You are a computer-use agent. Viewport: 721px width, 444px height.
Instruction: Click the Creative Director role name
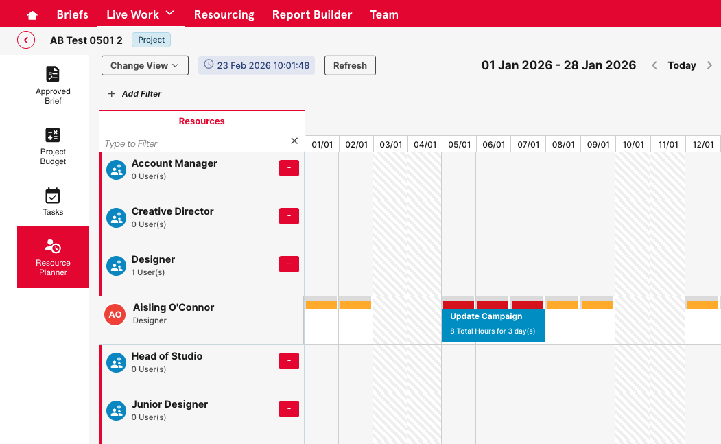(172, 211)
